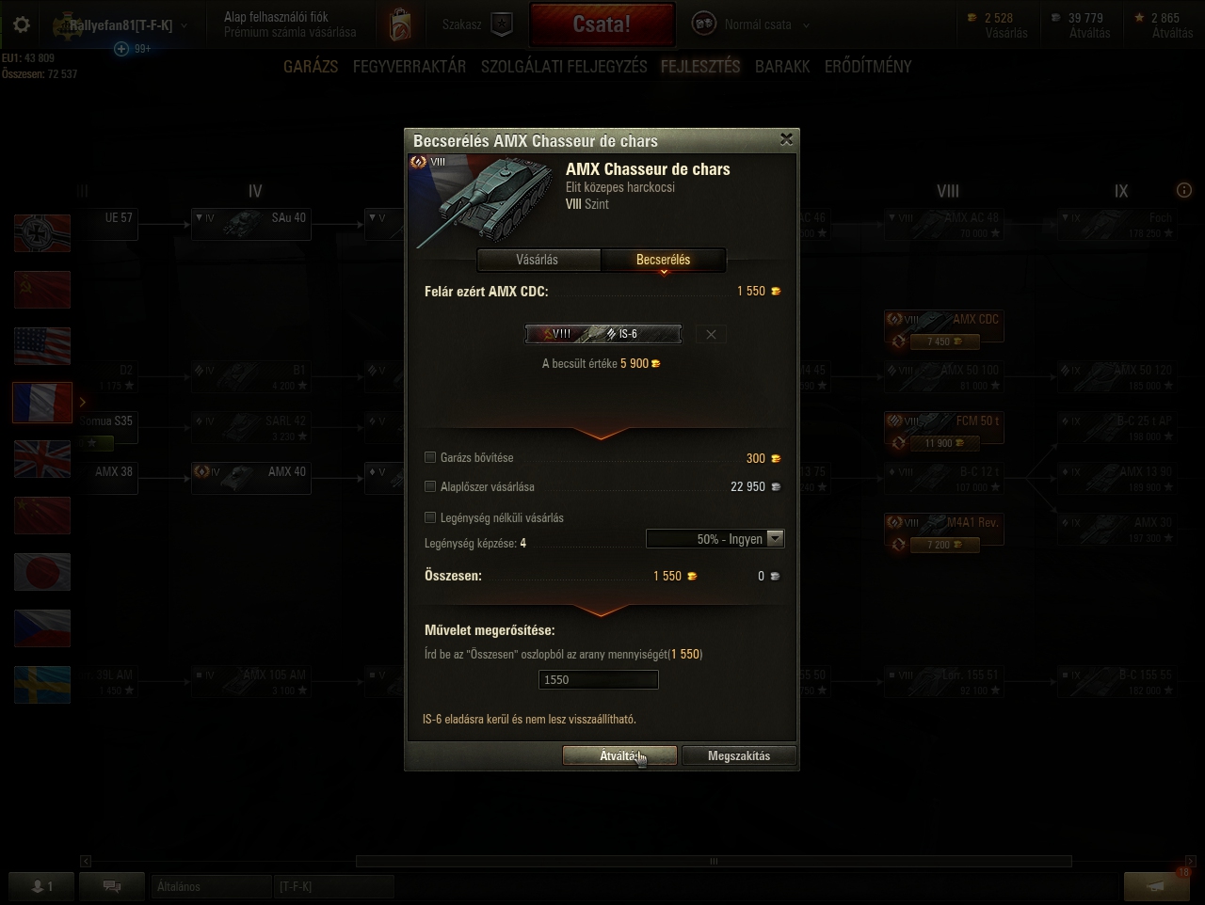Open the tech tree info icon
The height and width of the screenshot is (905, 1205).
(1184, 190)
